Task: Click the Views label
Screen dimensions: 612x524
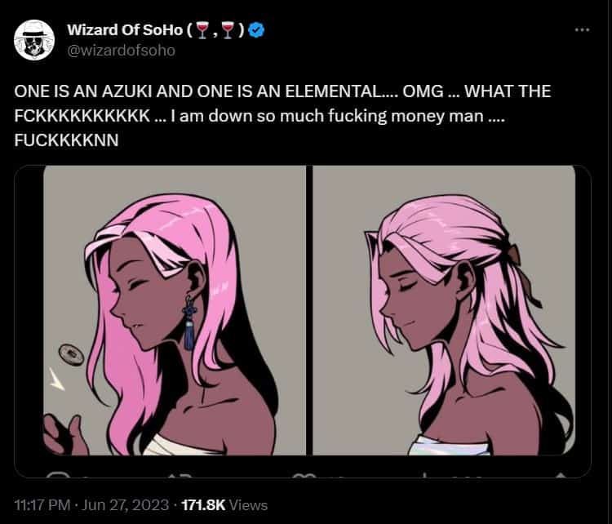Action: [x=248, y=505]
